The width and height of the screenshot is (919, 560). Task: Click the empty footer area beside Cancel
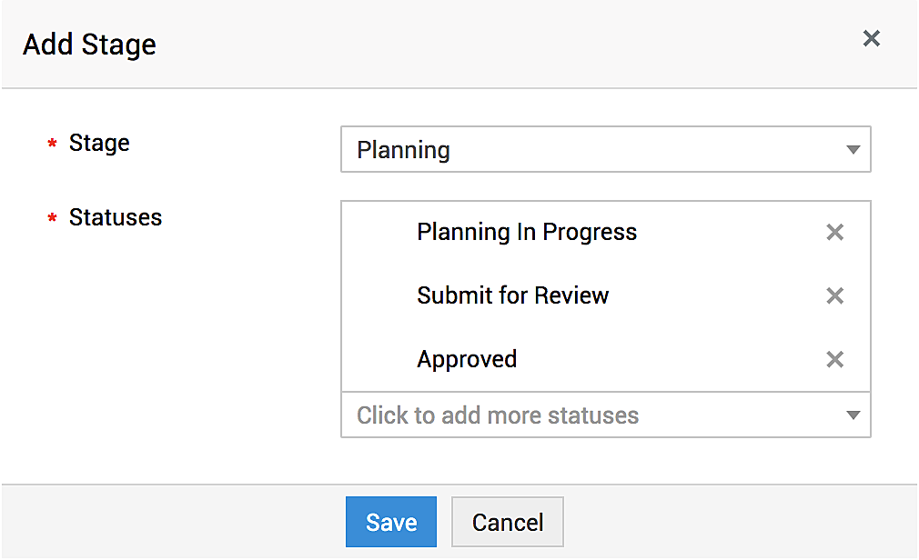[x=728, y=522]
